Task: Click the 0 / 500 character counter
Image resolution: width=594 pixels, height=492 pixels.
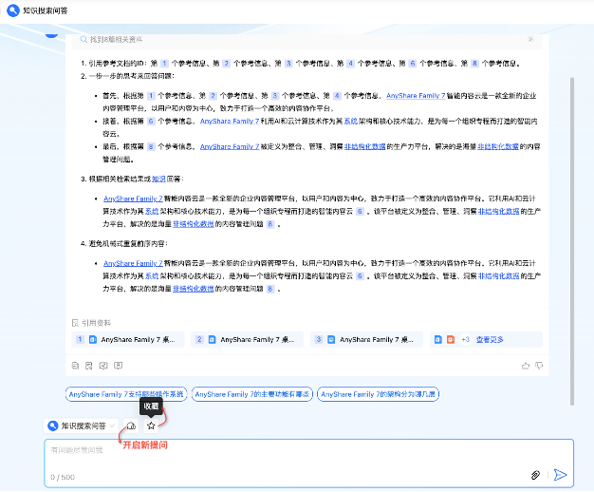Action: tap(63, 477)
